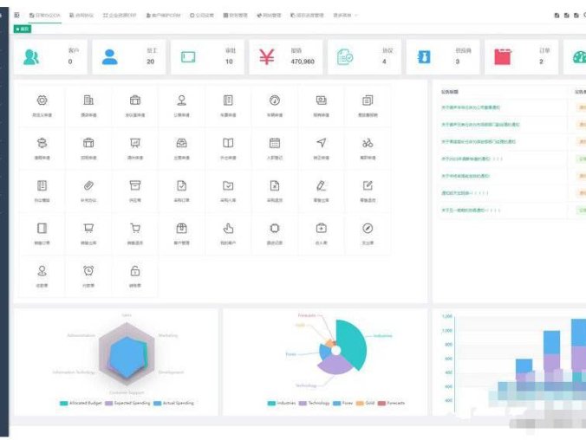Screen dimensions: 586x440
Task: Select the speedometer gauge icon shortcut
Action: 275,100
